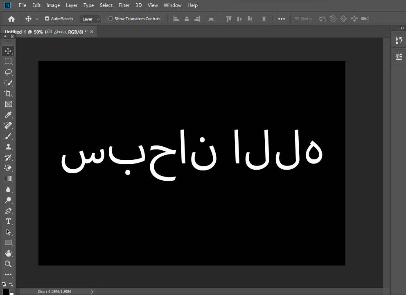Expand tools panel to double column
This screenshot has height=295, width=406.
tap(5, 36)
